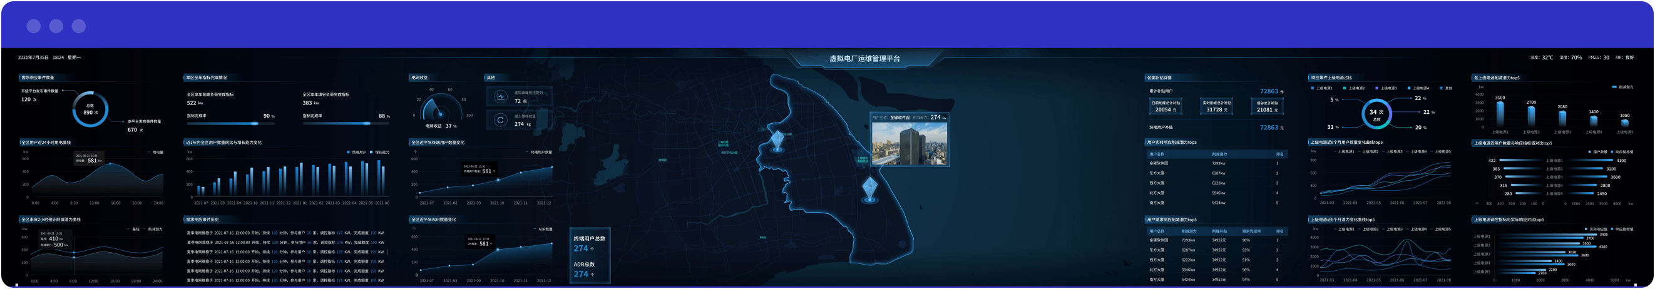Toggle the 其他 legend in source share chart
The image size is (1655, 289).
tap(1445, 88)
